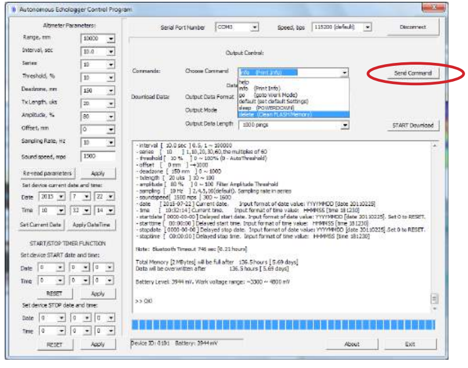This screenshot has height=368, width=468.
Task: Open the Sampling Rate Hz dropdown
Action: point(111,142)
